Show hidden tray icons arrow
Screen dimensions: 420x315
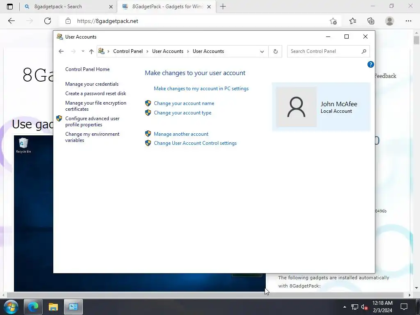(x=345, y=307)
